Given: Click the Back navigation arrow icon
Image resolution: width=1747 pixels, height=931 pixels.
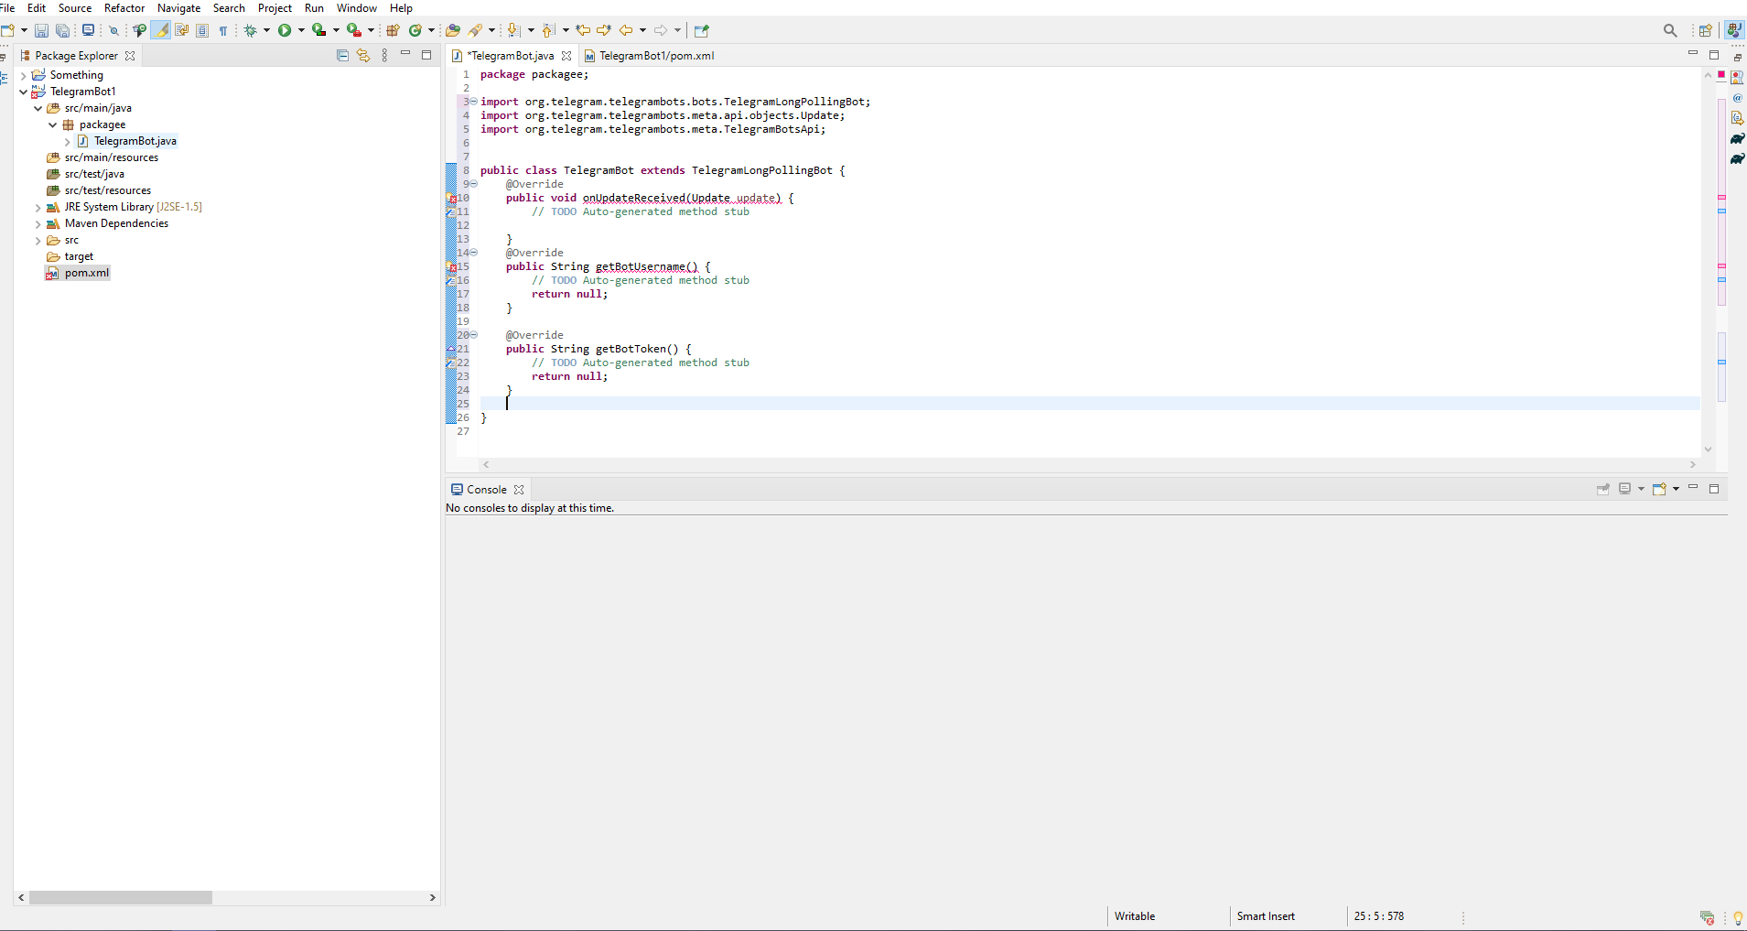Looking at the screenshot, I should (625, 29).
